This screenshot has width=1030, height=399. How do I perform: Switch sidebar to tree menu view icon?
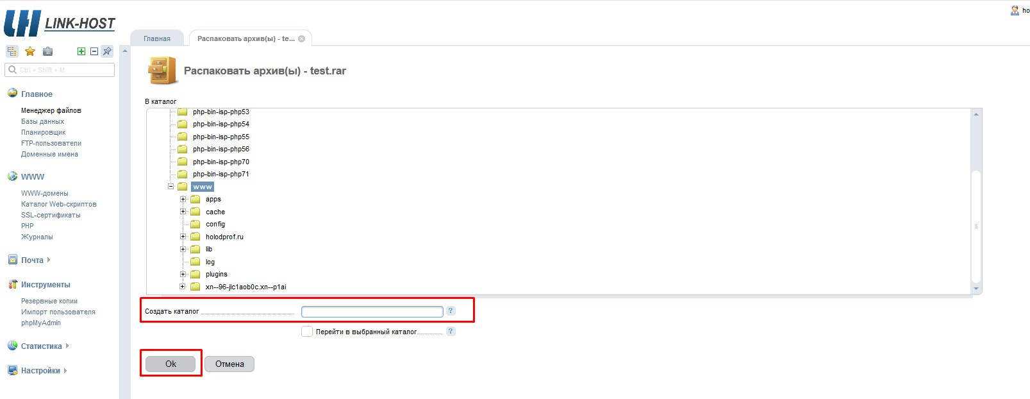[x=12, y=51]
